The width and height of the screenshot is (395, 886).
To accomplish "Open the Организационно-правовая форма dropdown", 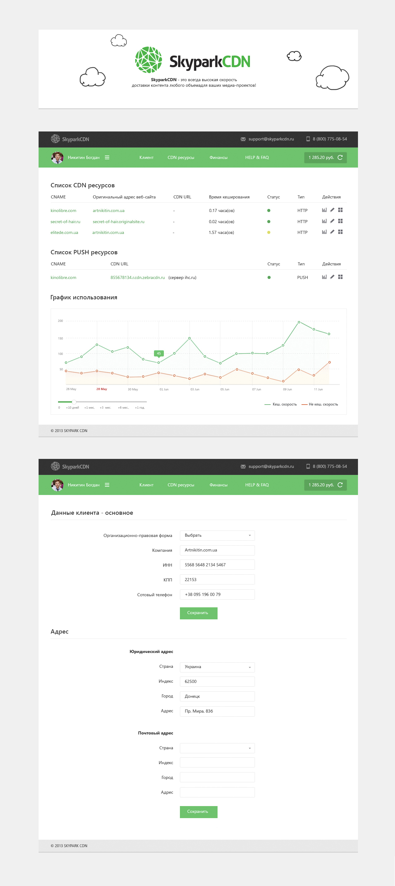I will [x=217, y=535].
